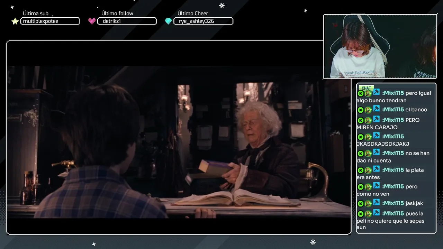Click the hammer badge on 'pues la peli' message
443x249 pixels.
[376, 213]
